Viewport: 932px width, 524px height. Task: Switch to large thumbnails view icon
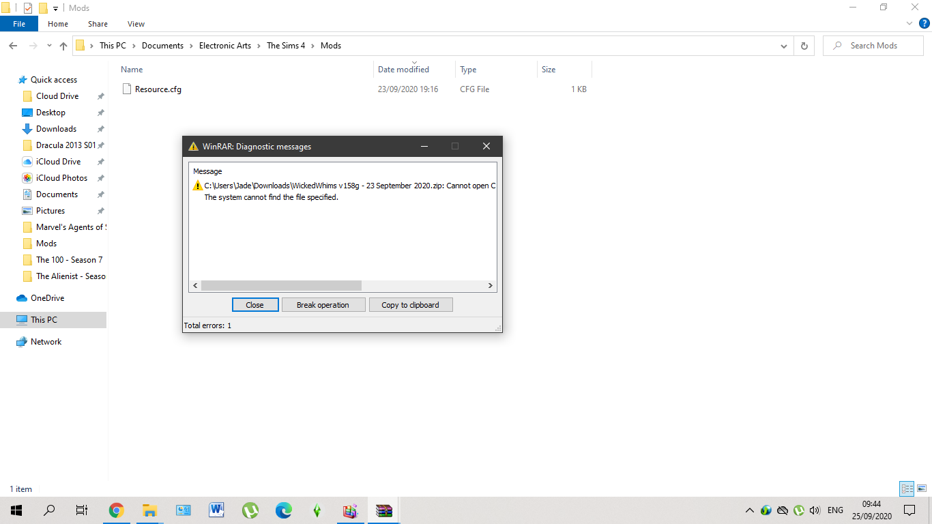(x=921, y=489)
